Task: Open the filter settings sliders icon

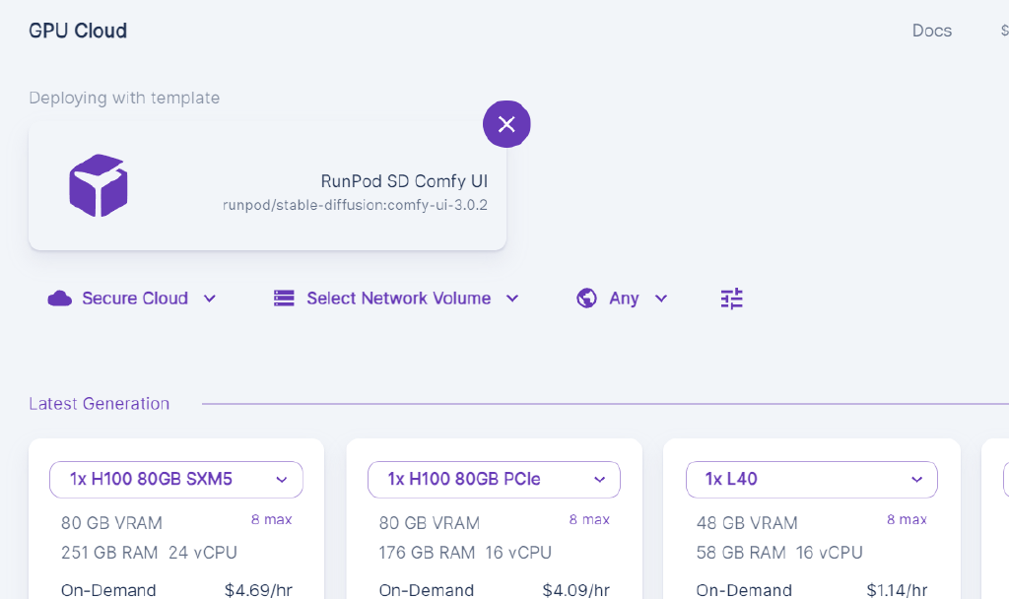Action: tap(731, 298)
